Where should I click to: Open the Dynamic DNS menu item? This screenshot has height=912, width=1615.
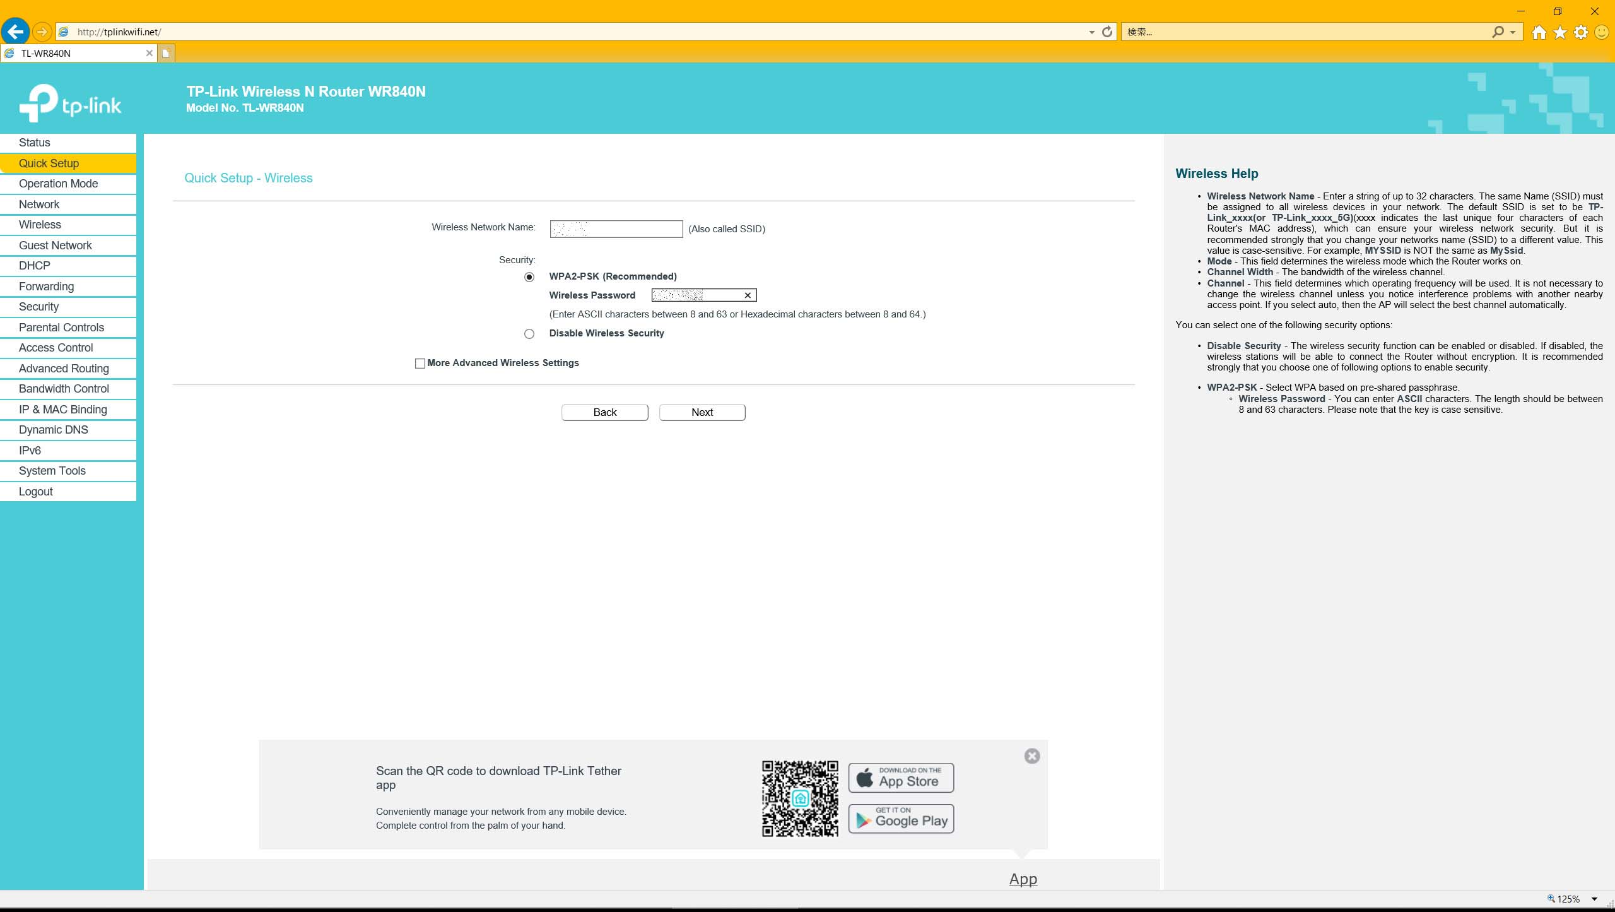pos(68,430)
